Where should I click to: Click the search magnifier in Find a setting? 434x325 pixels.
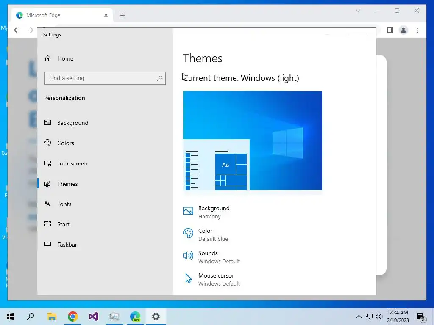pyautogui.click(x=160, y=78)
